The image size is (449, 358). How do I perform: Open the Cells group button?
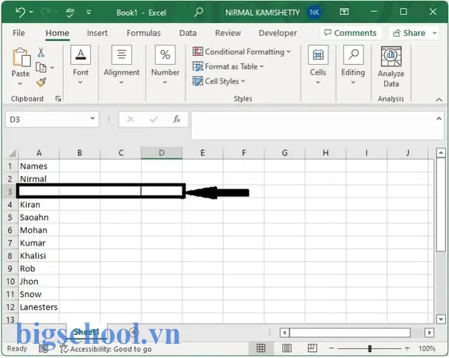click(x=318, y=66)
